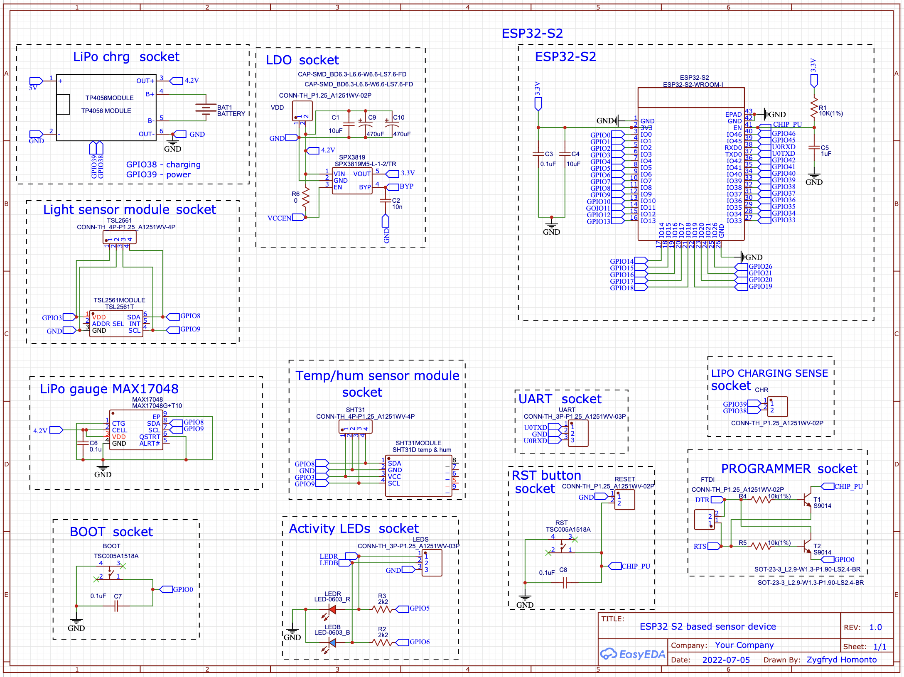Image resolution: width=904 pixels, height=677 pixels.
Task: Select resistor R1 10K pull-up symbol
Action: click(814, 108)
